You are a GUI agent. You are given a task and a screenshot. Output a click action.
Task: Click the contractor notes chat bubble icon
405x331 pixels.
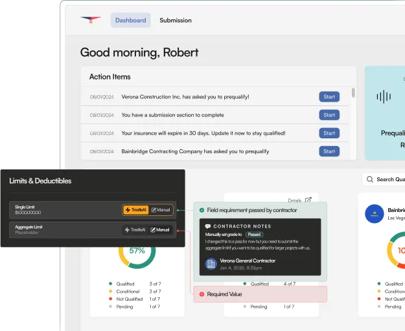(207, 226)
